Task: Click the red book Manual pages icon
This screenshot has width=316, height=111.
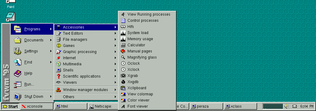Action: point(123,51)
